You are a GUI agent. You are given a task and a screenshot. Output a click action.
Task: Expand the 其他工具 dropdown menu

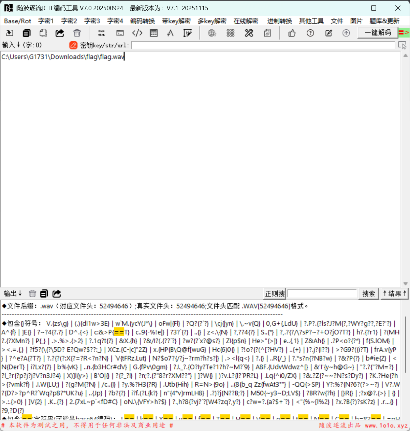coord(311,21)
